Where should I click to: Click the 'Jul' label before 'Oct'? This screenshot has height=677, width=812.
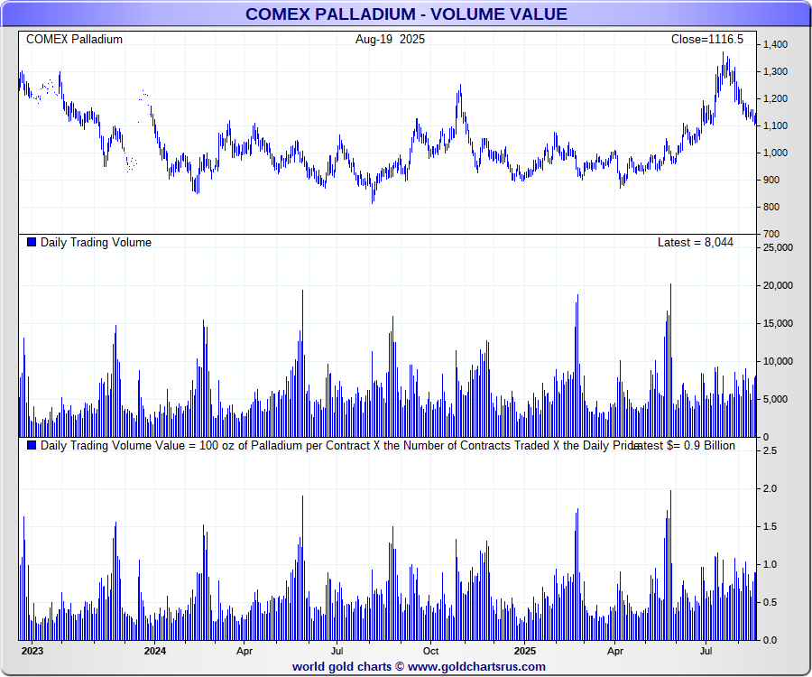click(337, 651)
